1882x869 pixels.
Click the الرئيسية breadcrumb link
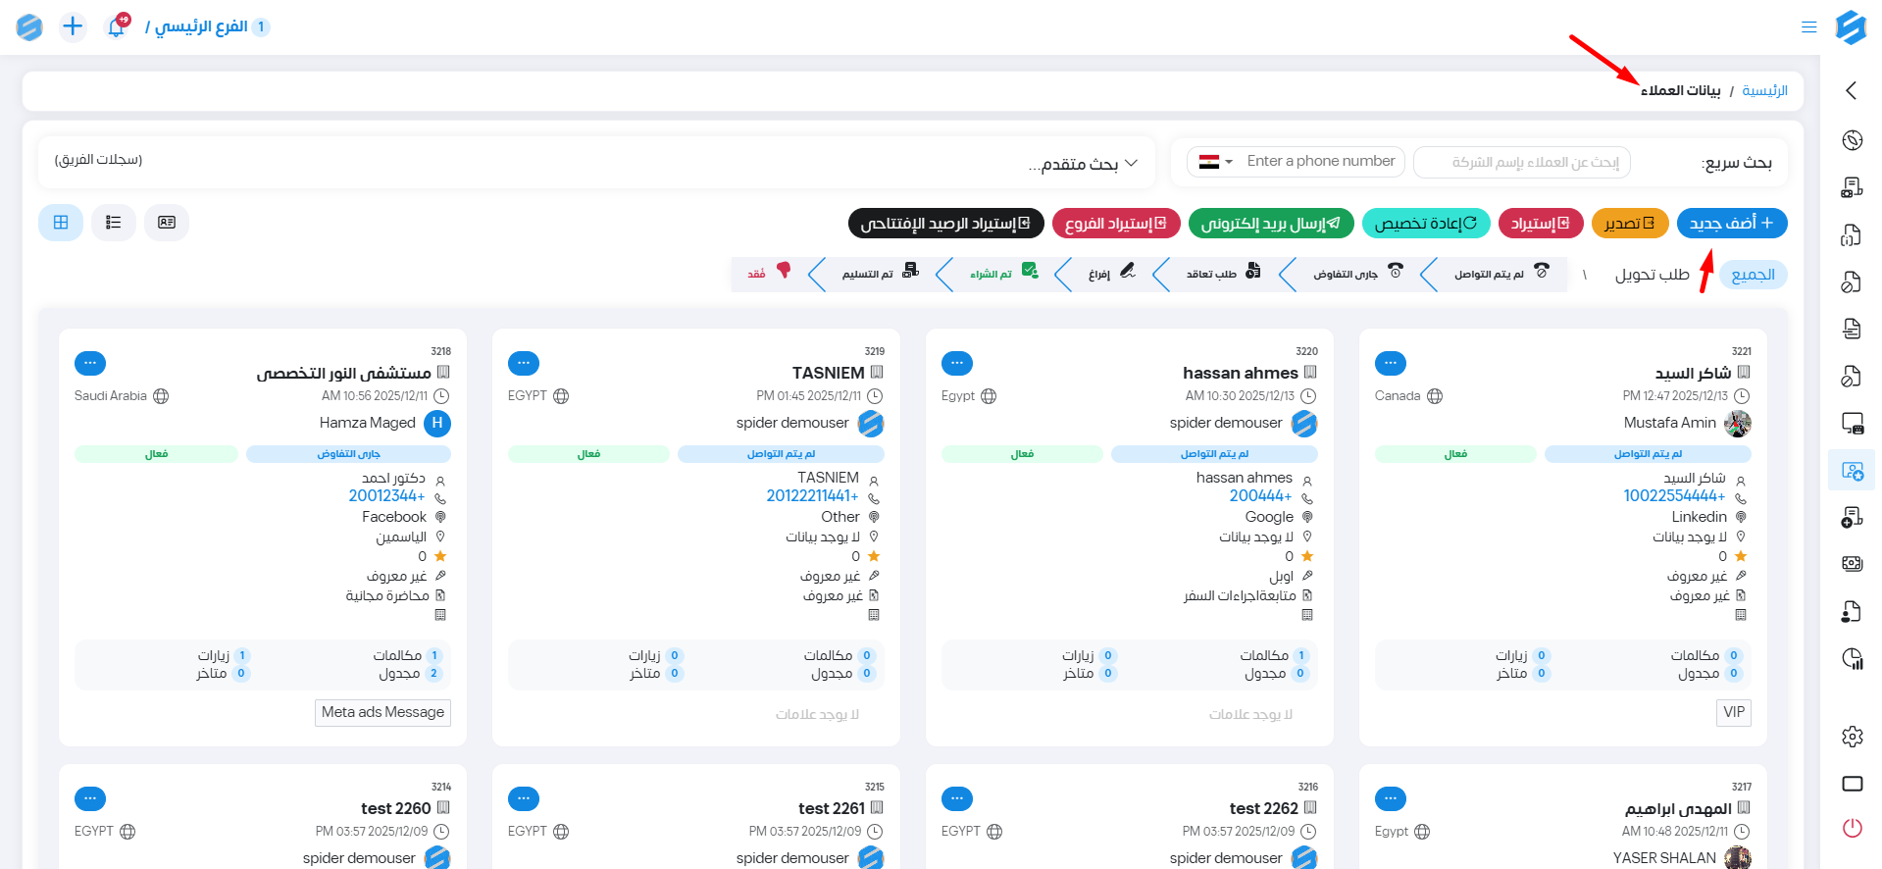(x=1764, y=90)
